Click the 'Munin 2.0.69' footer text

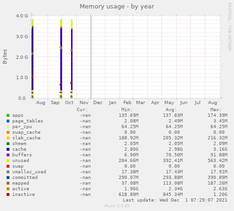click(117, 206)
